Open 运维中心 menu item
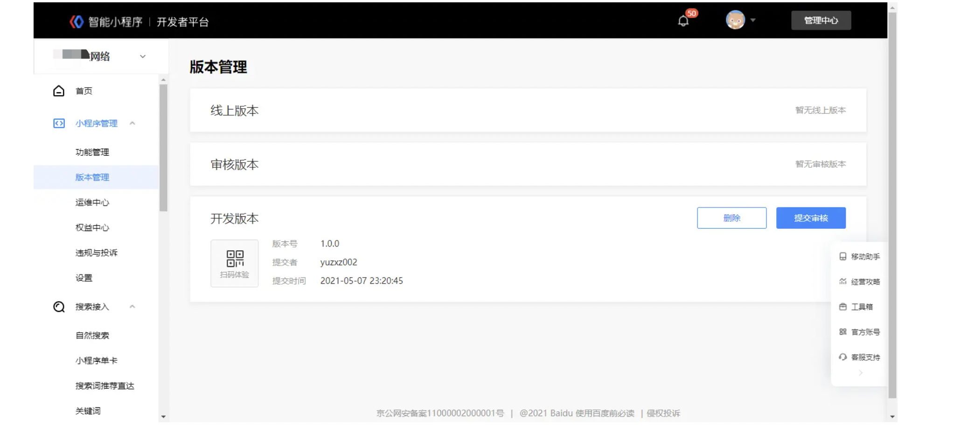Image resolution: width=961 pixels, height=439 pixels. click(x=92, y=203)
